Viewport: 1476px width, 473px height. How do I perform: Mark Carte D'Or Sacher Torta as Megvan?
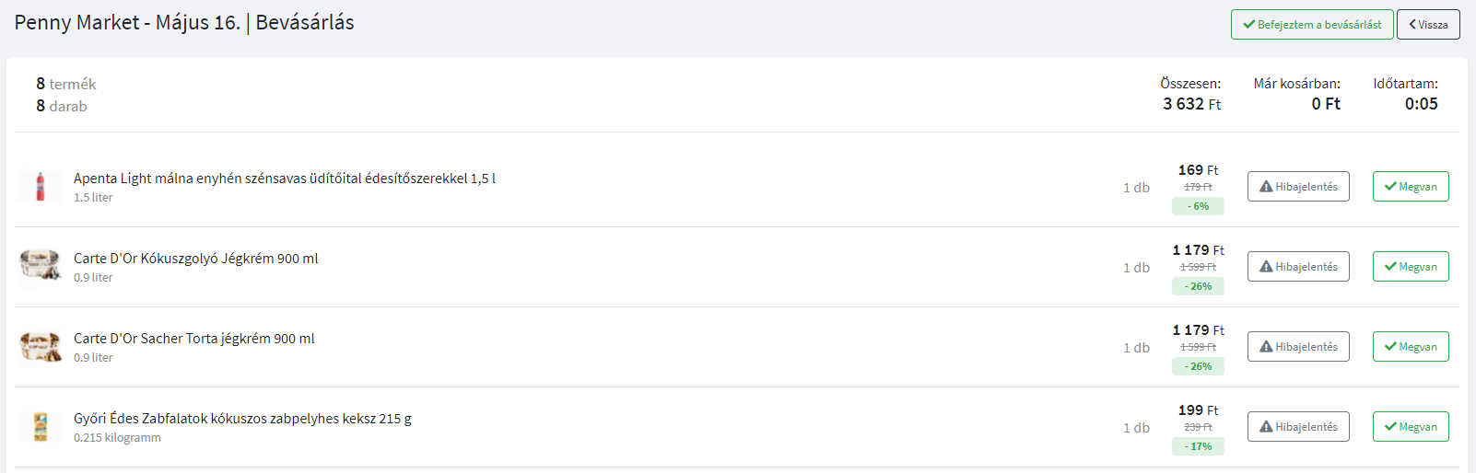pos(1411,347)
